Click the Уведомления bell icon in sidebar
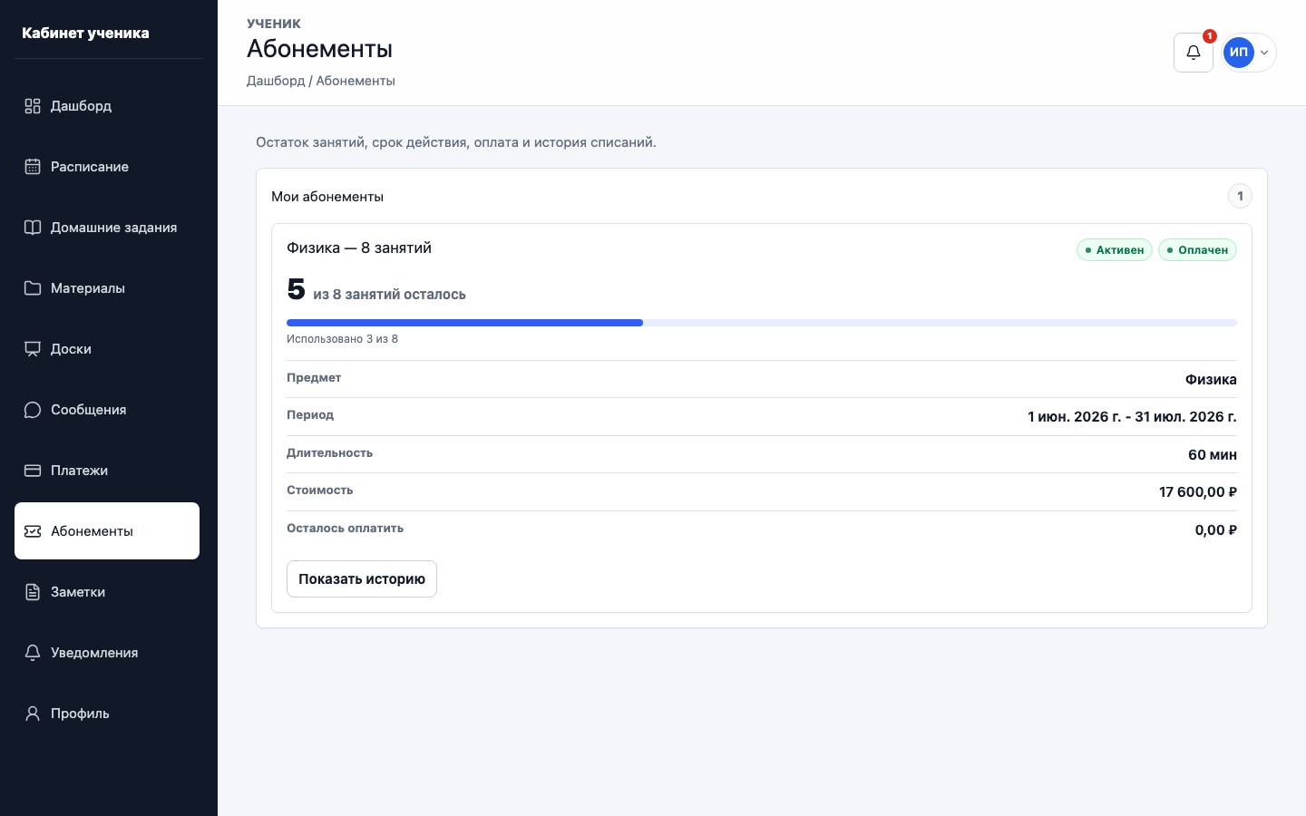1306x816 pixels. (33, 653)
